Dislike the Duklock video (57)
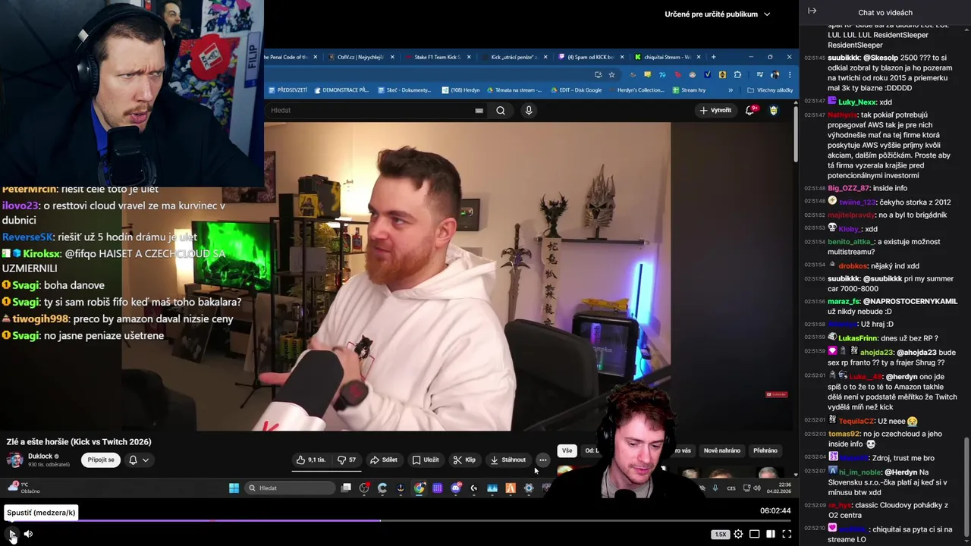This screenshot has width=971, height=546. pos(347,460)
